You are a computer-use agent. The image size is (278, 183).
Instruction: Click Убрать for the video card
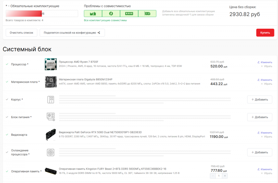[266, 137]
